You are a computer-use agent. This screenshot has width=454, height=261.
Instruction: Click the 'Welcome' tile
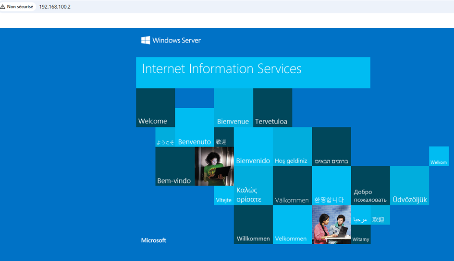(x=156, y=108)
